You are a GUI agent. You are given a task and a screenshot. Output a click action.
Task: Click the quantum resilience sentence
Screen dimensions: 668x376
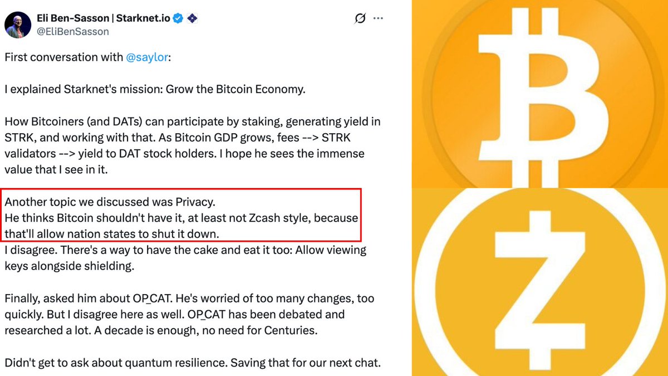[x=192, y=363]
